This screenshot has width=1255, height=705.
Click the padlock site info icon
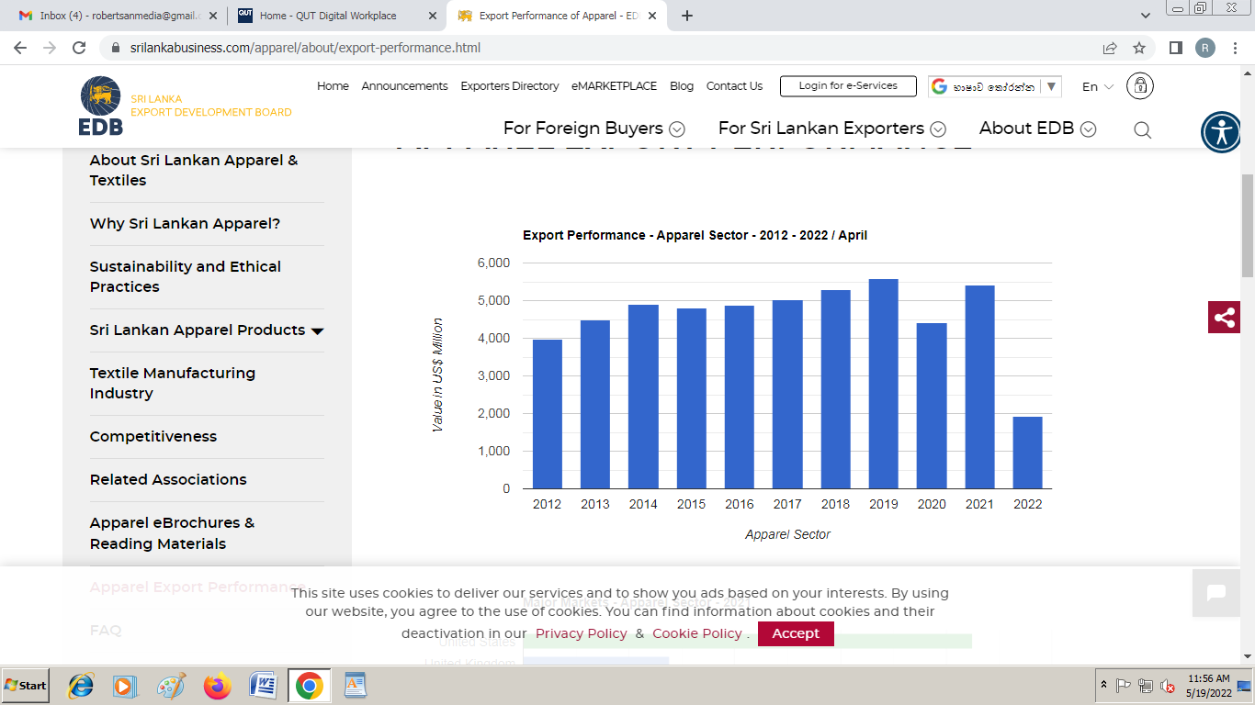(x=116, y=48)
